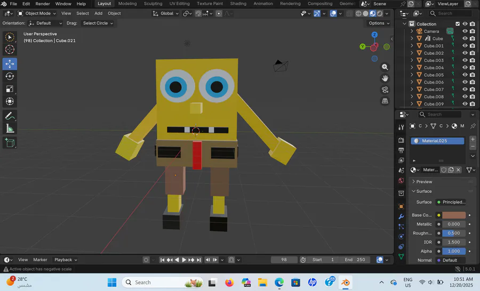Screen dimensions: 480x291
Task: Toggle Collection exclude checkbox
Action: (x=458, y=24)
